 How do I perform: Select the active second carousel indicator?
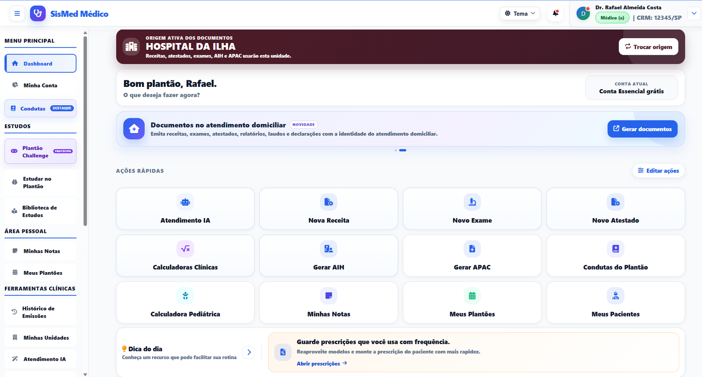click(403, 150)
